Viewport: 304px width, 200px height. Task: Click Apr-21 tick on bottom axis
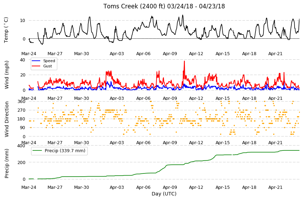pos(275,187)
